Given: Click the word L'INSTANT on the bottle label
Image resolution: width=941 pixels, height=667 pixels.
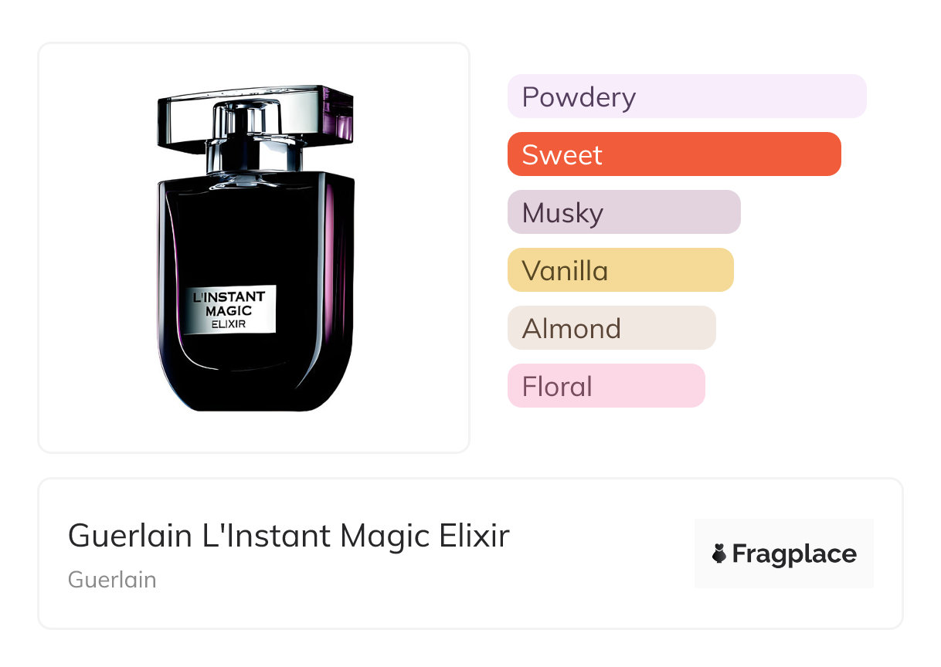Looking at the screenshot, I should tap(229, 296).
